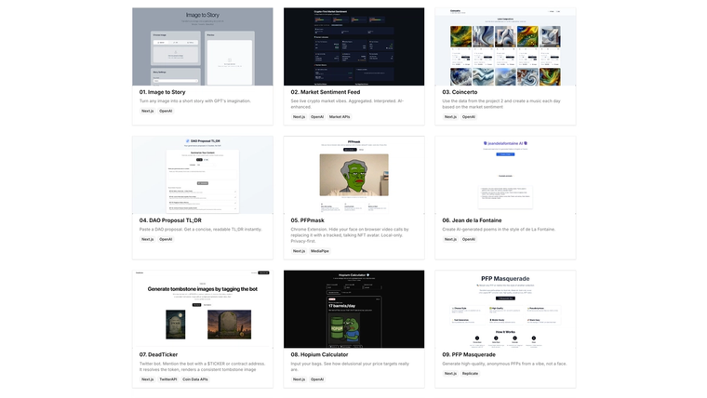Click the '03. Coincerto' title
Viewport: 707px width, 398px height.
point(460,92)
